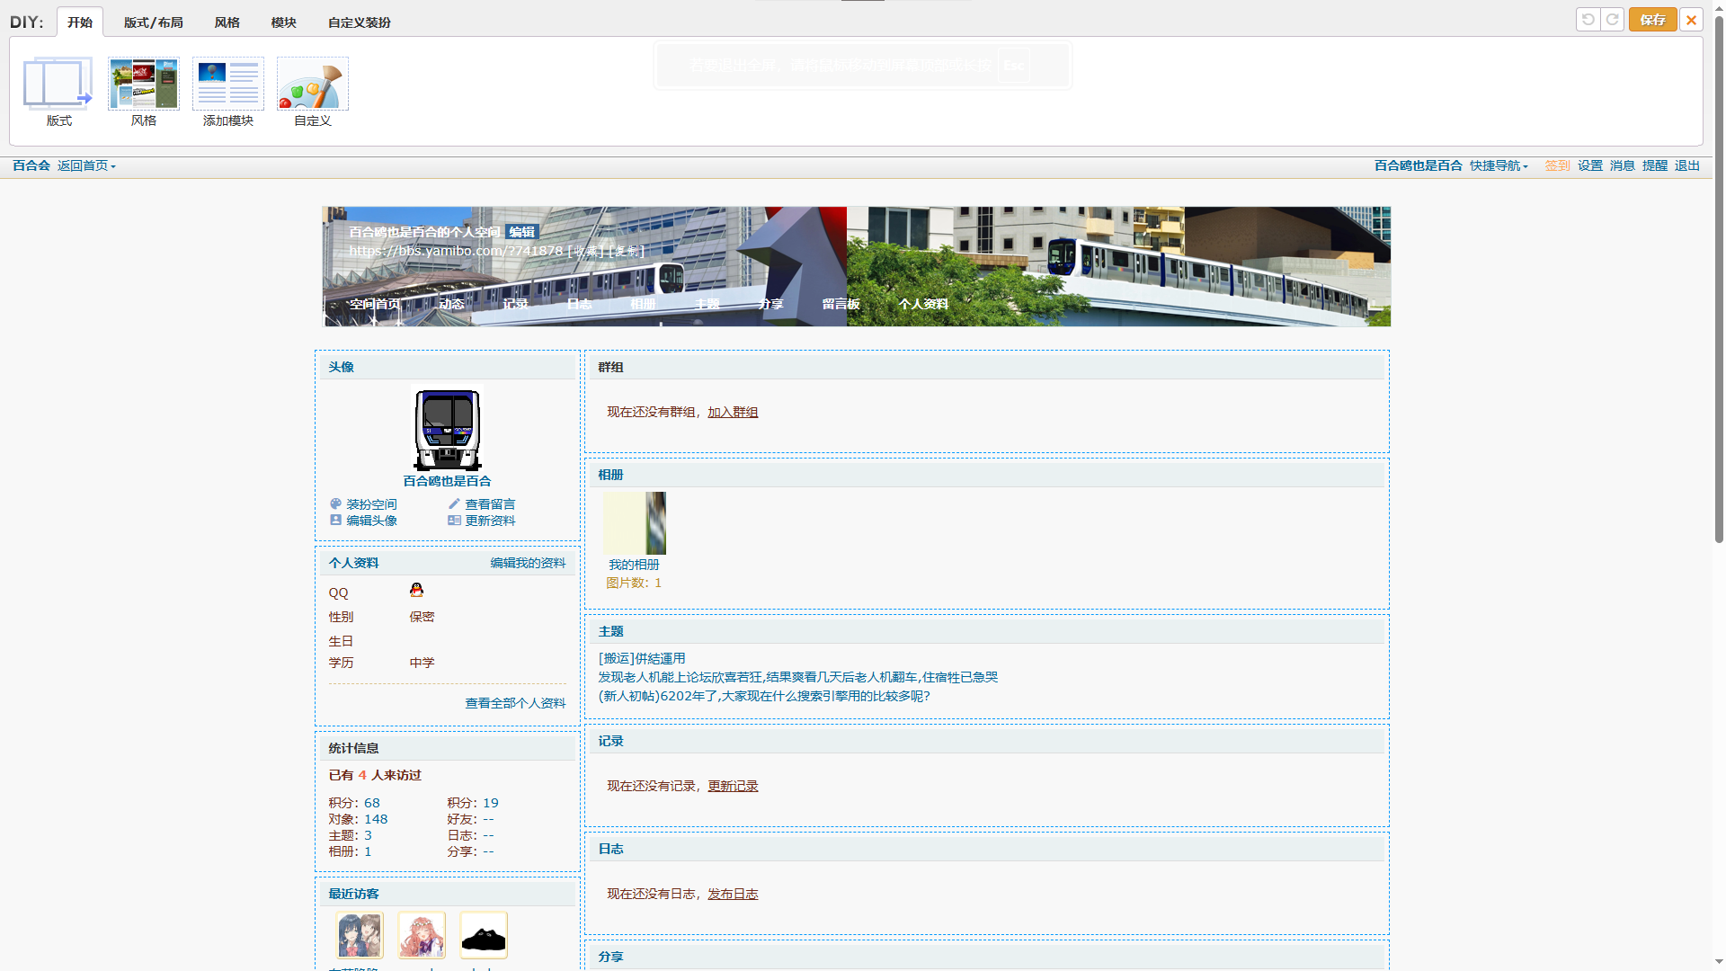Click the 百合会 site link
The image size is (1726, 971).
pos(31,165)
